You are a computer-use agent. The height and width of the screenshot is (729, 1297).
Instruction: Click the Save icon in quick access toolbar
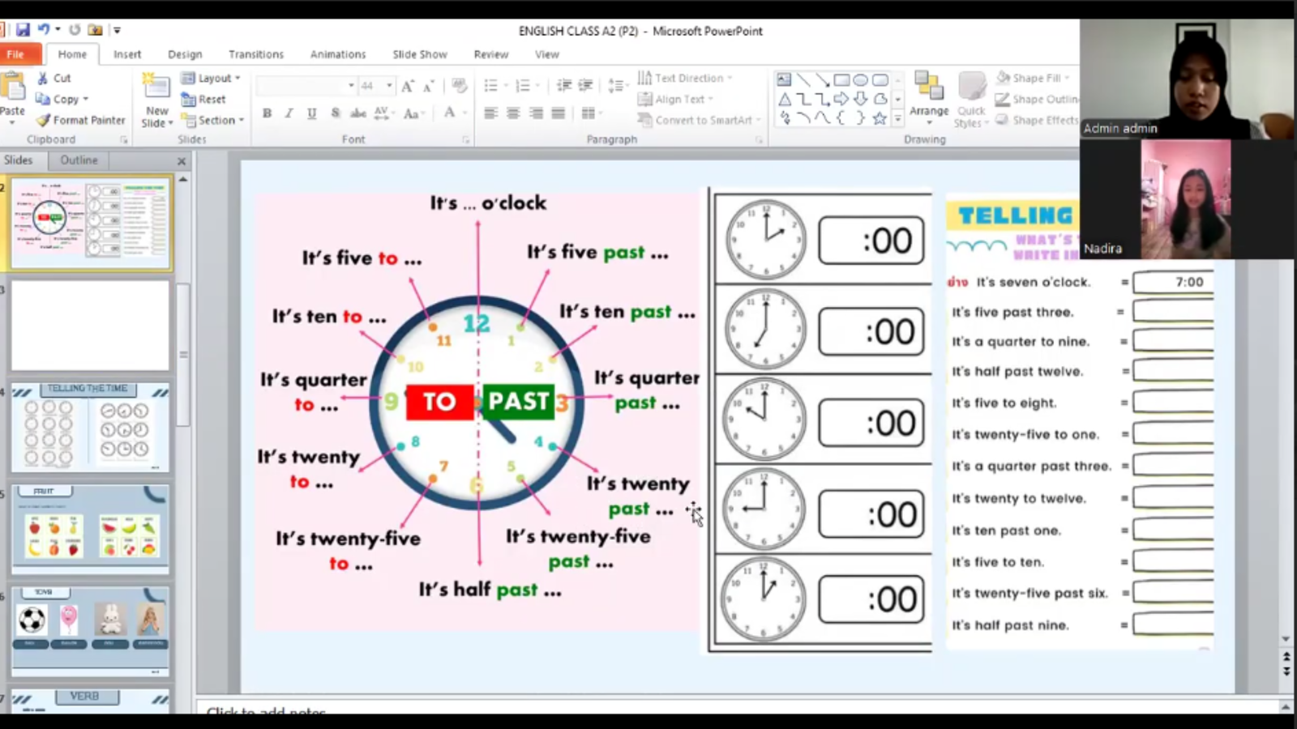coord(23,30)
